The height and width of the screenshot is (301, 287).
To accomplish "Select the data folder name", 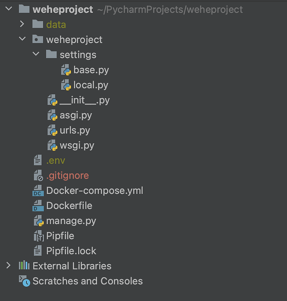I will [56, 24].
